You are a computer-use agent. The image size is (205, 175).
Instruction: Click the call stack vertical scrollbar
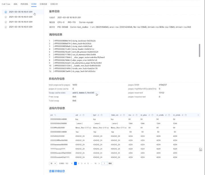[x=200, y=51]
